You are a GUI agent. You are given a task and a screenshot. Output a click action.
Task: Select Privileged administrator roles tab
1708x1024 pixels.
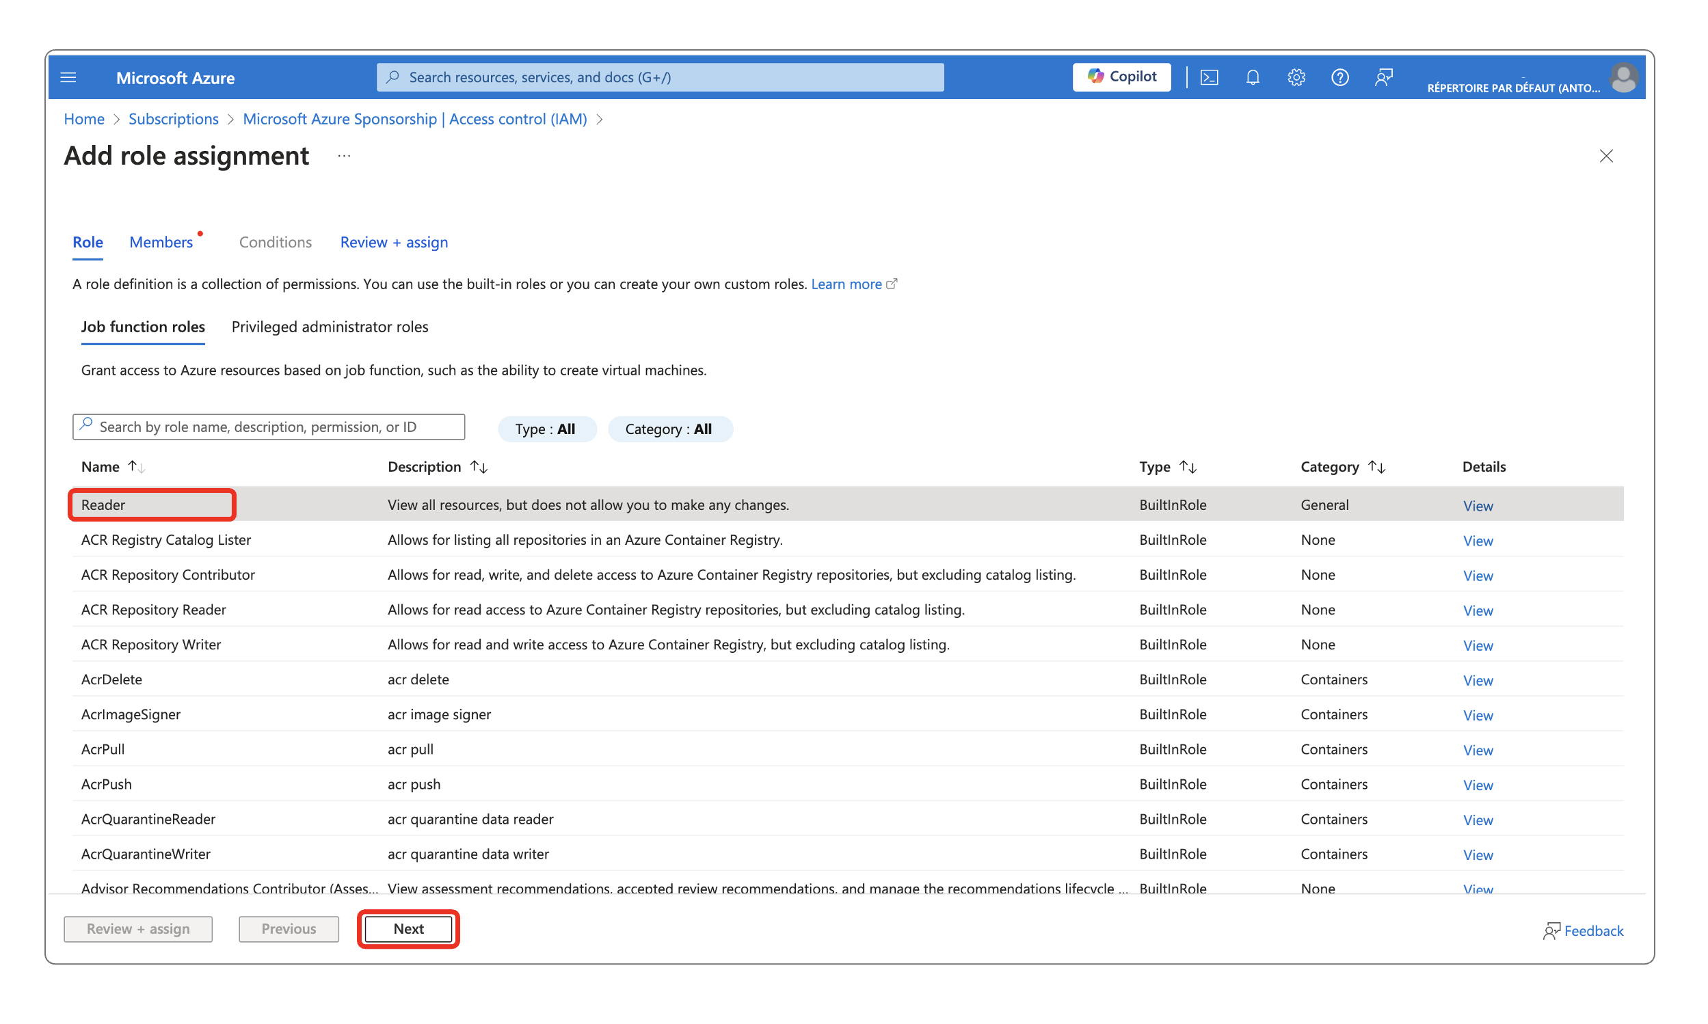point(330,326)
